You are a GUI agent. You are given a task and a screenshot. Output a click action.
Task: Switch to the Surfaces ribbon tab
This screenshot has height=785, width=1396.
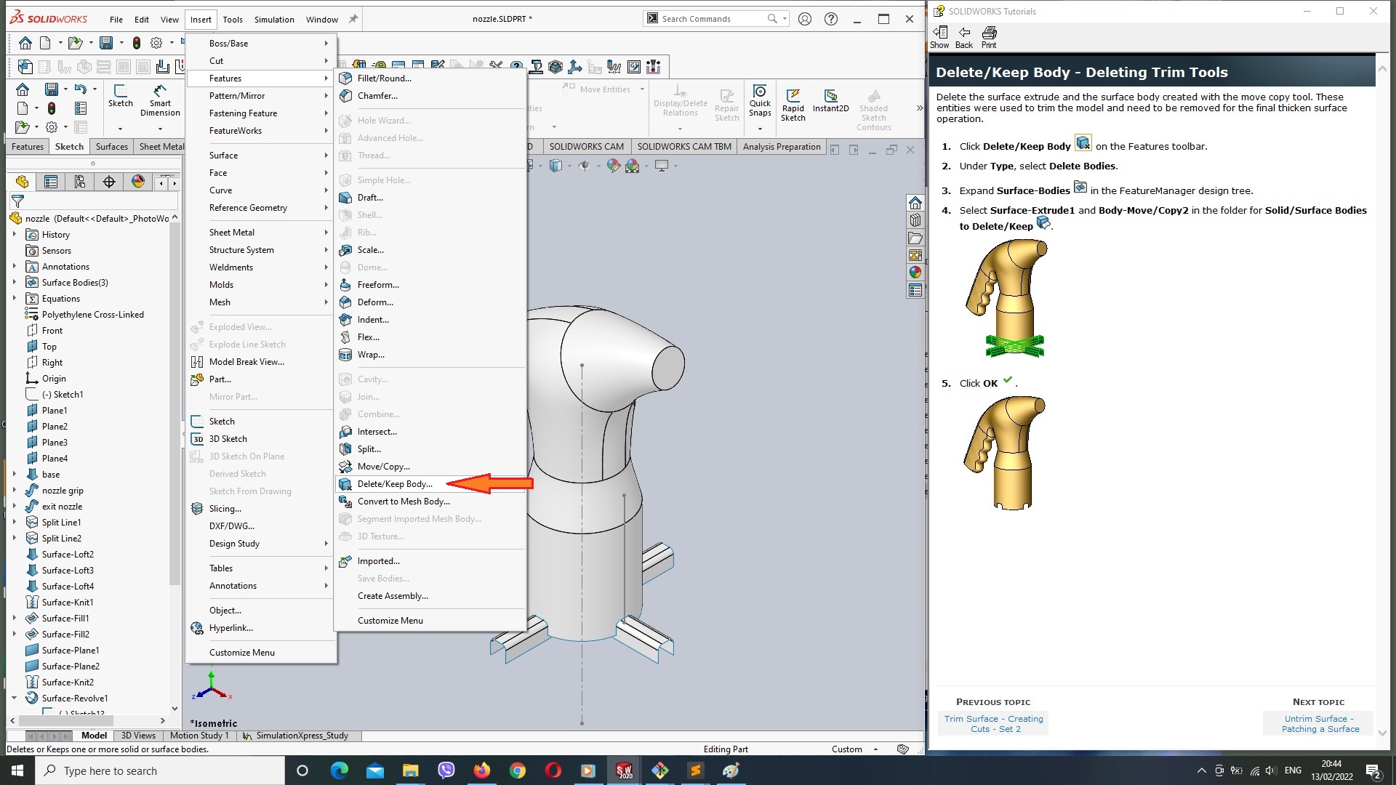pos(111,146)
